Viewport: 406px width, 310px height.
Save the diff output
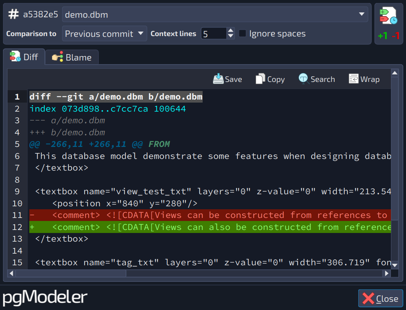[227, 79]
